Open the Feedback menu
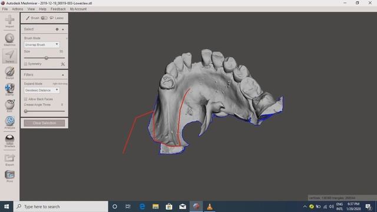377x212 pixels. click(58, 9)
